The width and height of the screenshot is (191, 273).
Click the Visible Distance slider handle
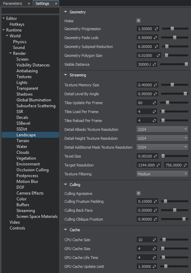coord(186,64)
